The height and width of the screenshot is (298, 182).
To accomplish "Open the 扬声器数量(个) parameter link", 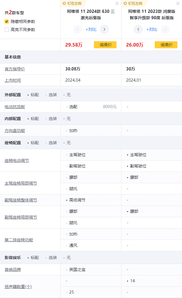I will pos(18,287).
